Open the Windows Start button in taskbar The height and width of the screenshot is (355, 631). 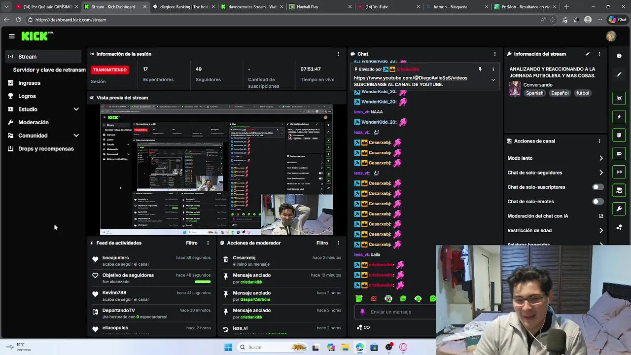228,347
